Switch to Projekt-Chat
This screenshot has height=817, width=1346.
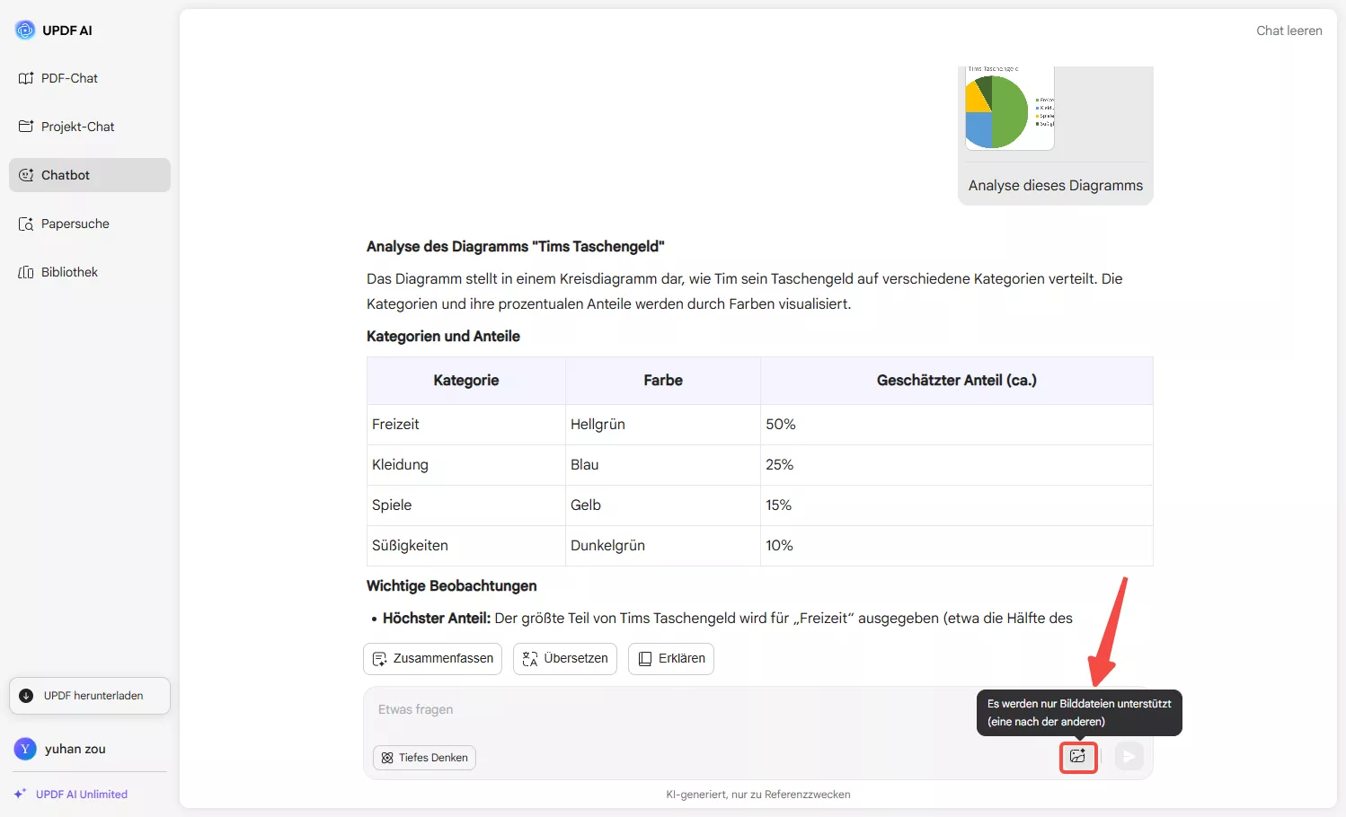[76, 127]
